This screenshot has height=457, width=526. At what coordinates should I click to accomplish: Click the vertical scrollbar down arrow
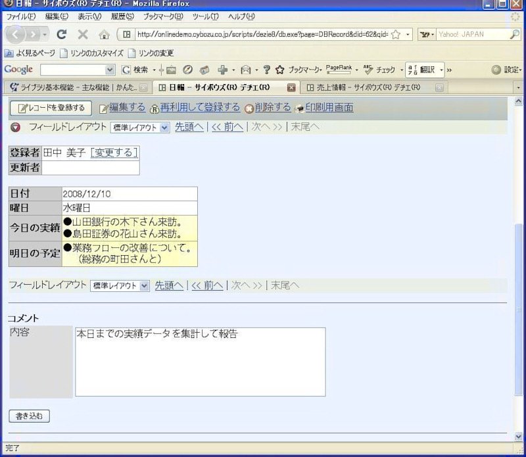tap(518, 436)
